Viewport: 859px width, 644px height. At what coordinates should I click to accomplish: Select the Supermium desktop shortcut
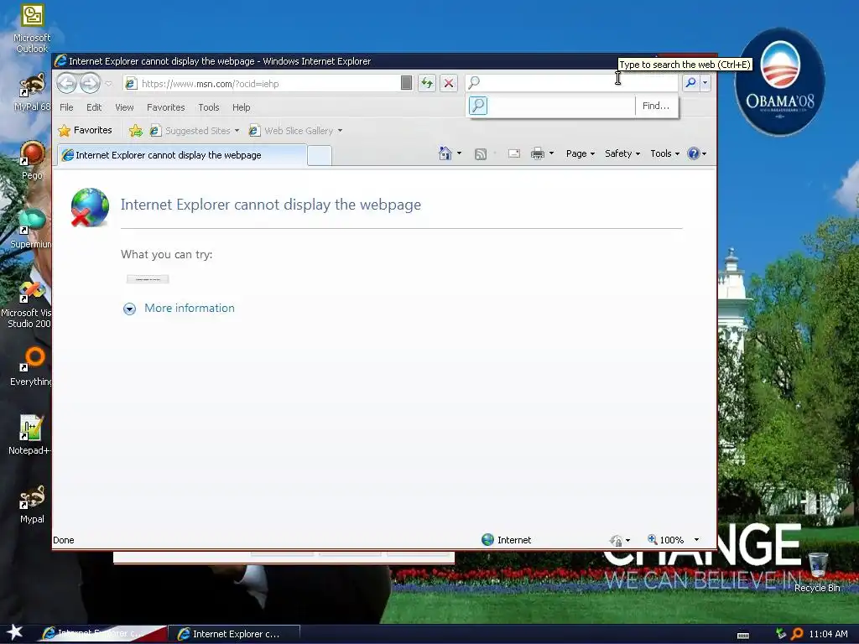[32, 229]
